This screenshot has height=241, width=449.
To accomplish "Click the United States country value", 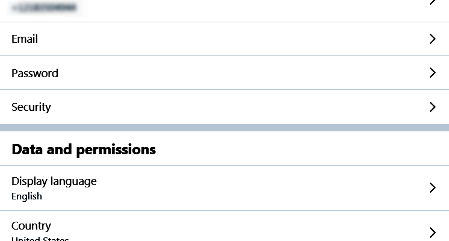I will click(x=40, y=239).
